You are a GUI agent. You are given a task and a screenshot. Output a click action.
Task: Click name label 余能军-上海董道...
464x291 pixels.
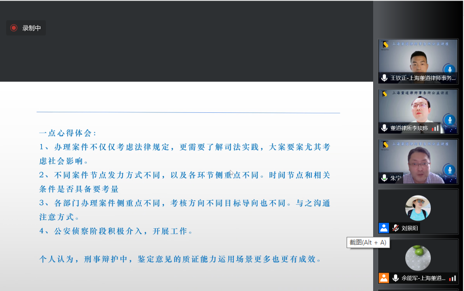tap(423, 278)
